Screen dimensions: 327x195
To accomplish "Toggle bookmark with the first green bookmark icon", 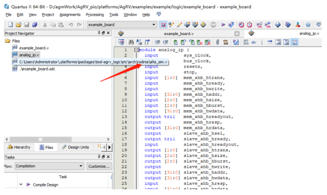I will click(175, 42).
